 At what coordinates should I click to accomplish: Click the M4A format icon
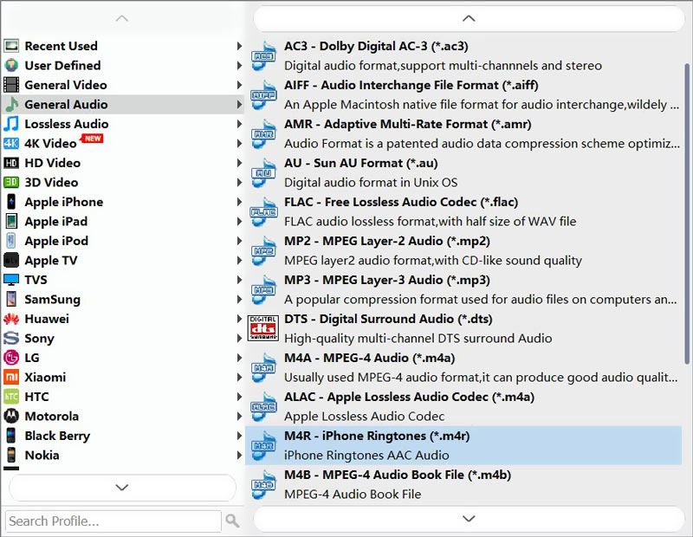click(x=263, y=367)
